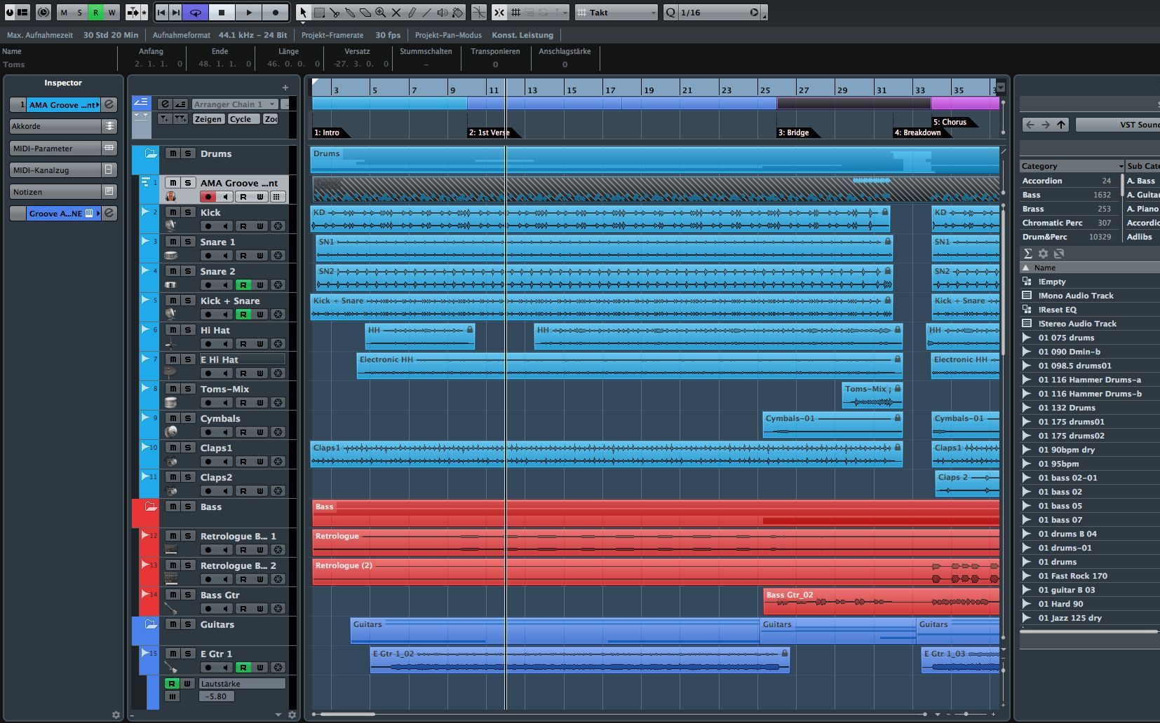Screen dimensions: 1160x723
Task: Open the constrain delay compensation clock icon
Action: point(43,13)
